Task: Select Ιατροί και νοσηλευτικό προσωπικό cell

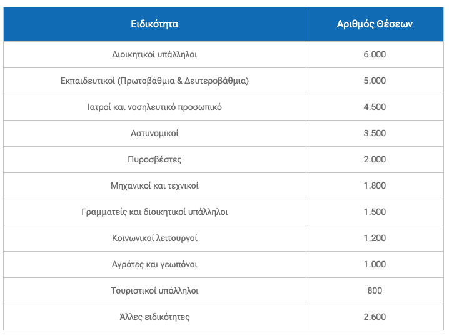Action: coord(154,107)
